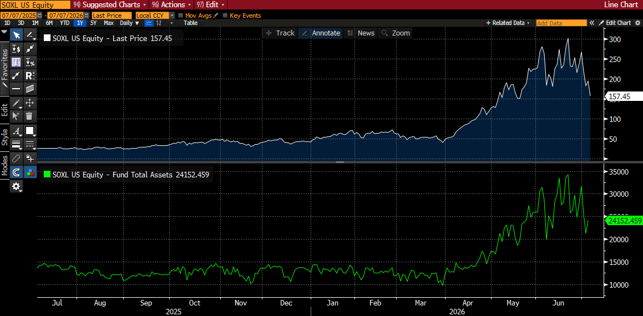Open the dashed line pattern picker
This screenshot has width=643, height=316.
[x=30, y=144]
